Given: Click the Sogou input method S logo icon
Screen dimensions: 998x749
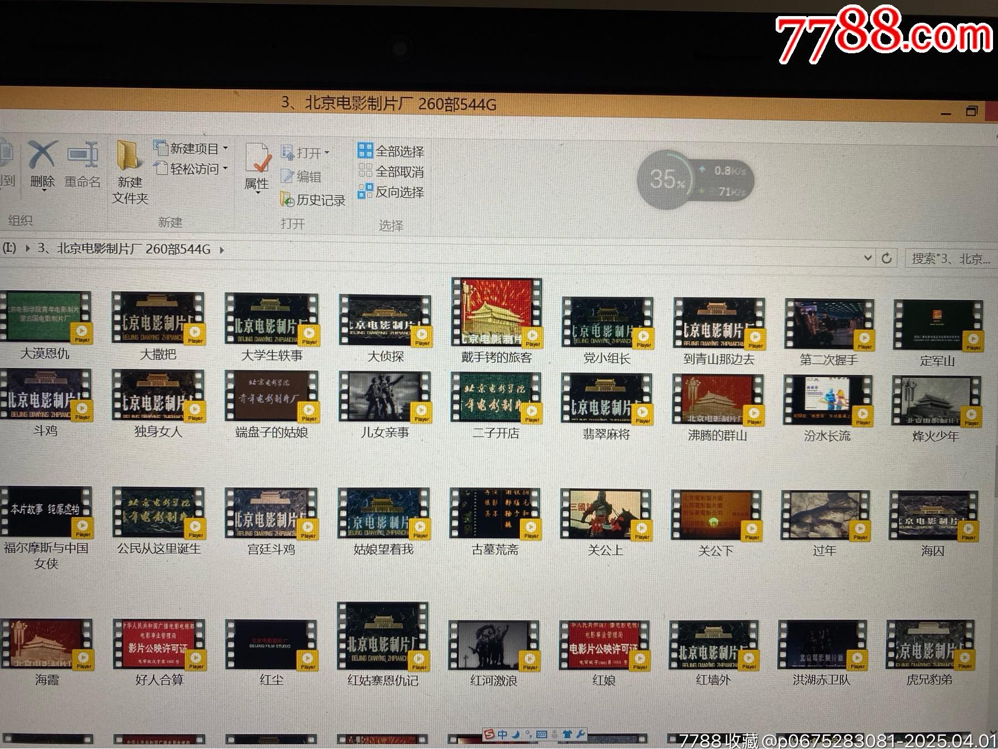Looking at the screenshot, I should click(x=490, y=734).
